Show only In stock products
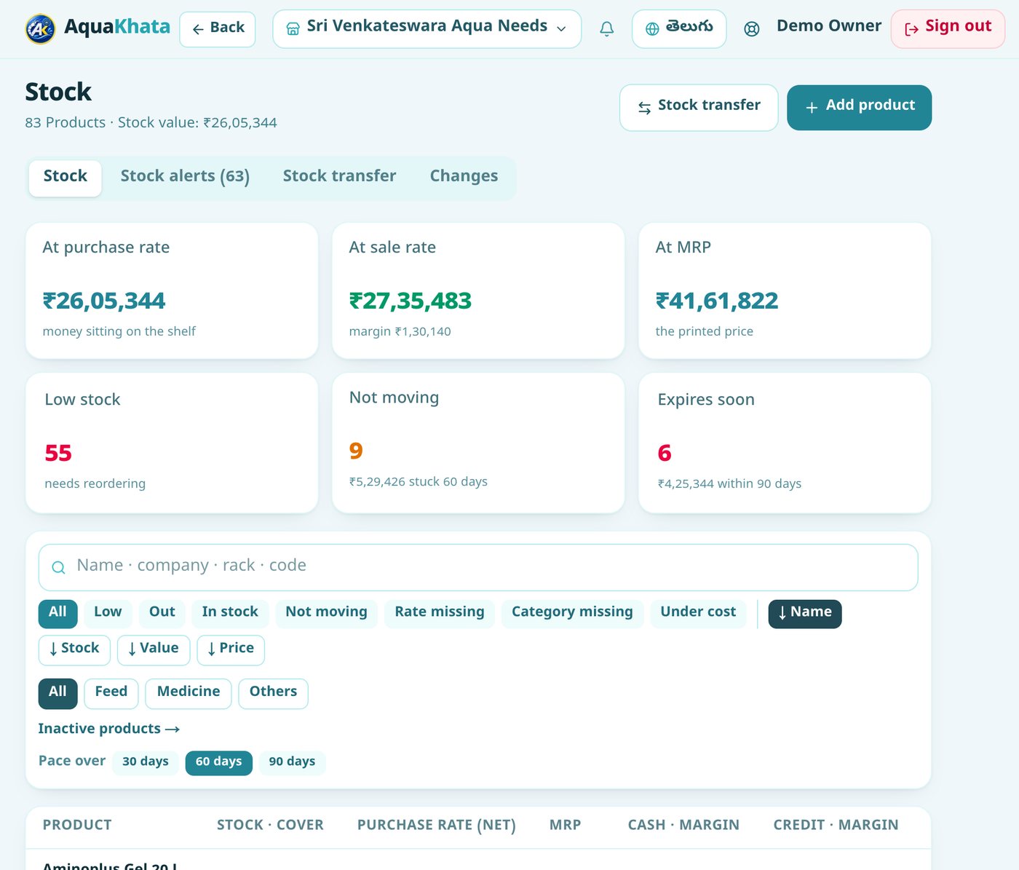1019x870 pixels. (x=230, y=613)
